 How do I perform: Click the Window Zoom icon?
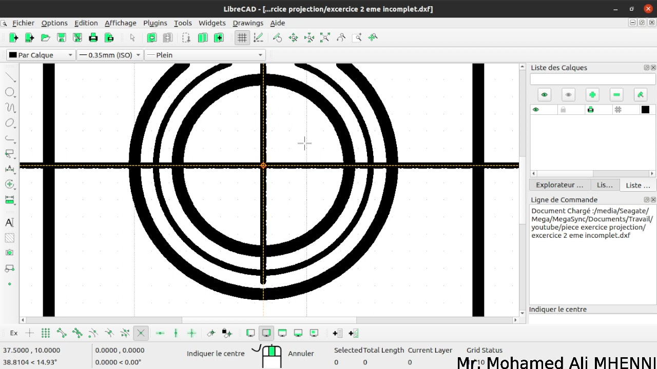point(357,37)
